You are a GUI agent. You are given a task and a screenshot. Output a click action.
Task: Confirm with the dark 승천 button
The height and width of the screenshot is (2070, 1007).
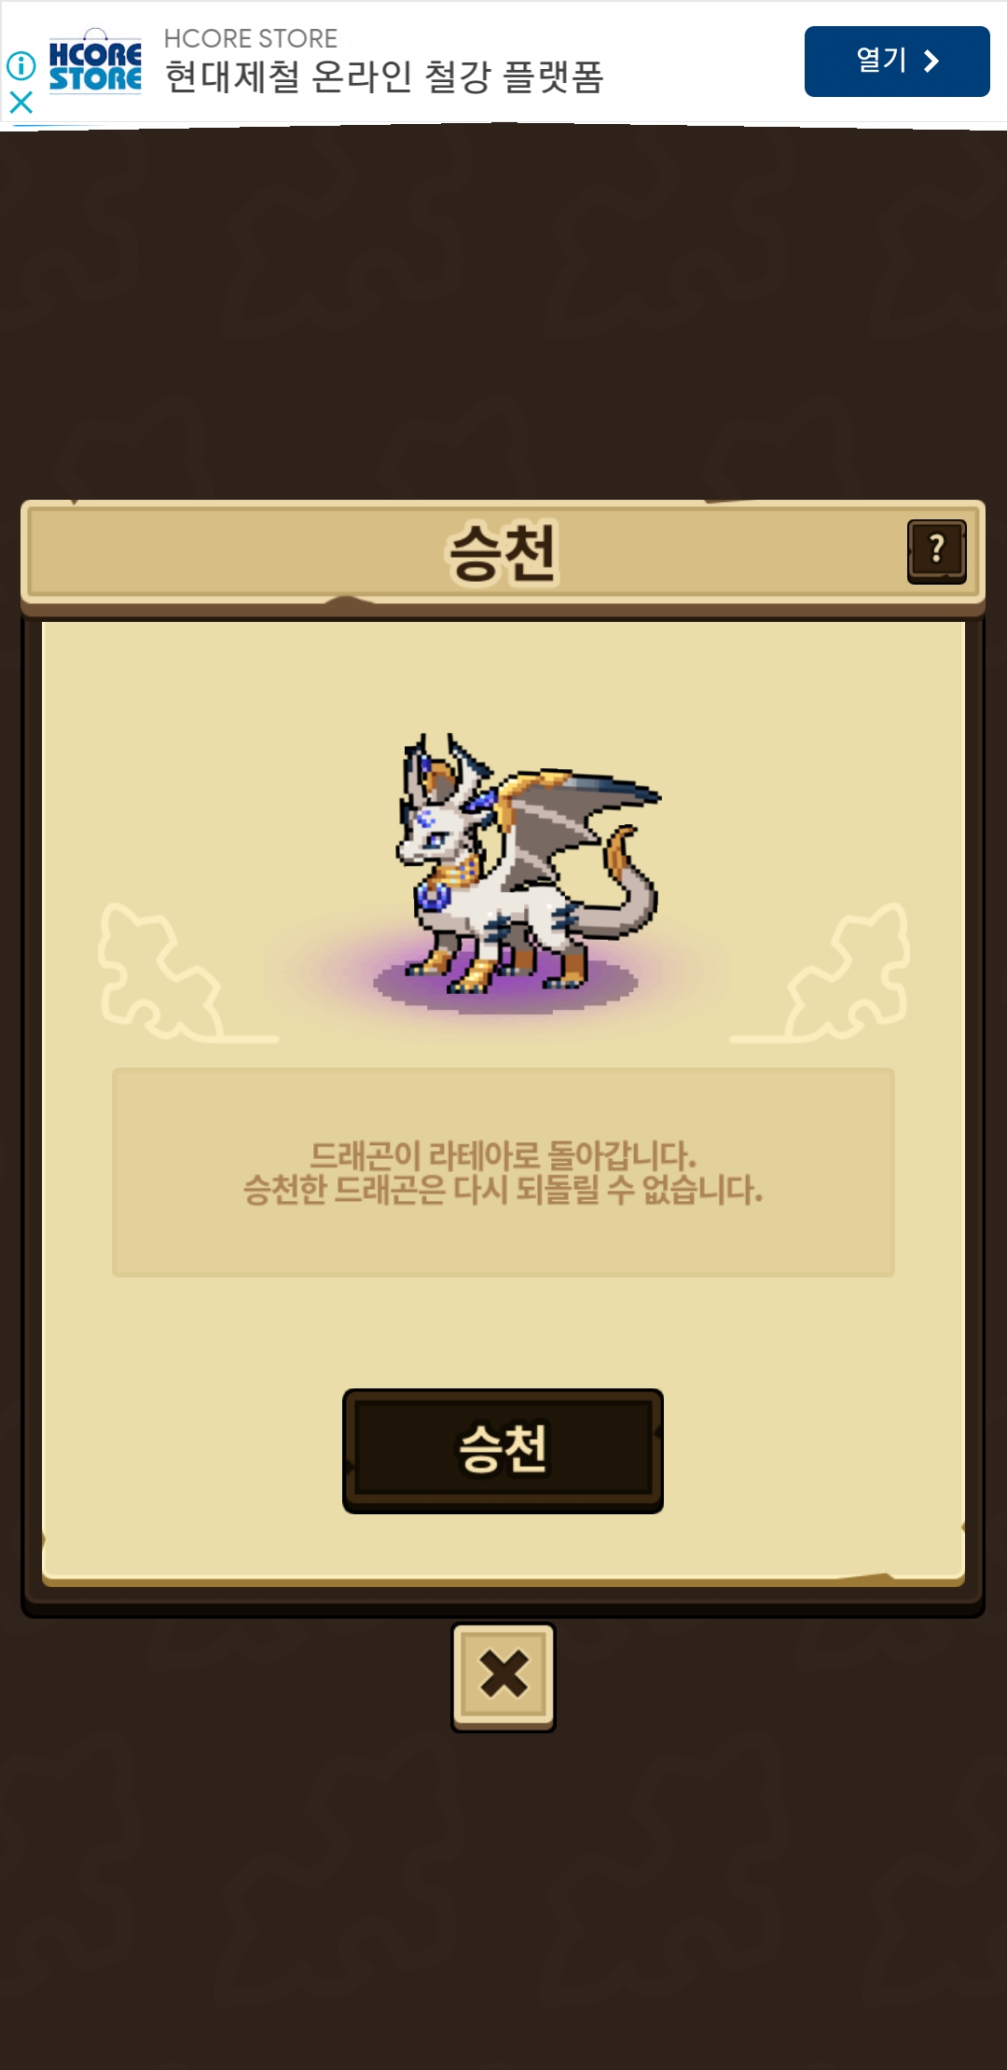pos(503,1450)
